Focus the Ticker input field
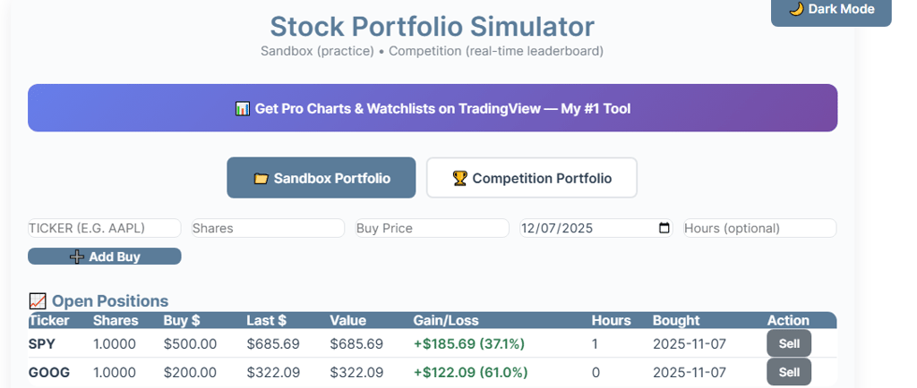The height and width of the screenshot is (388, 917). 104,228
